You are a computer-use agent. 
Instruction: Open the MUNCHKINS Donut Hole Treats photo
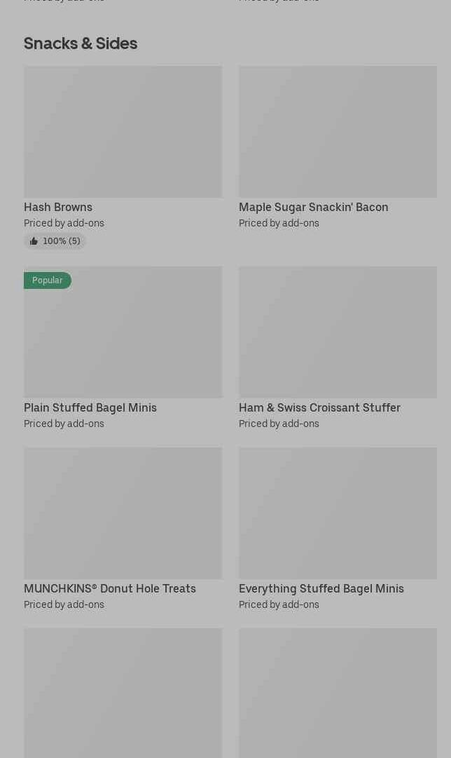123,513
